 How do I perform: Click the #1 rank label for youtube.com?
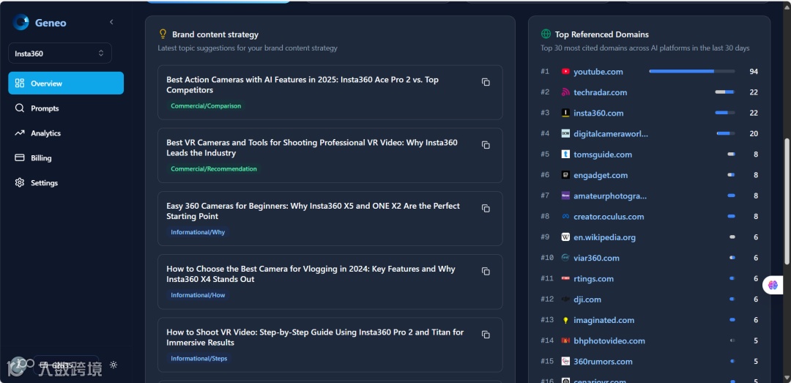coord(545,72)
